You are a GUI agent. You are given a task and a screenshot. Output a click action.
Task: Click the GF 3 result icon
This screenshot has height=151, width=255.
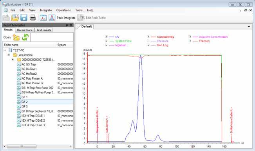coord(19,106)
